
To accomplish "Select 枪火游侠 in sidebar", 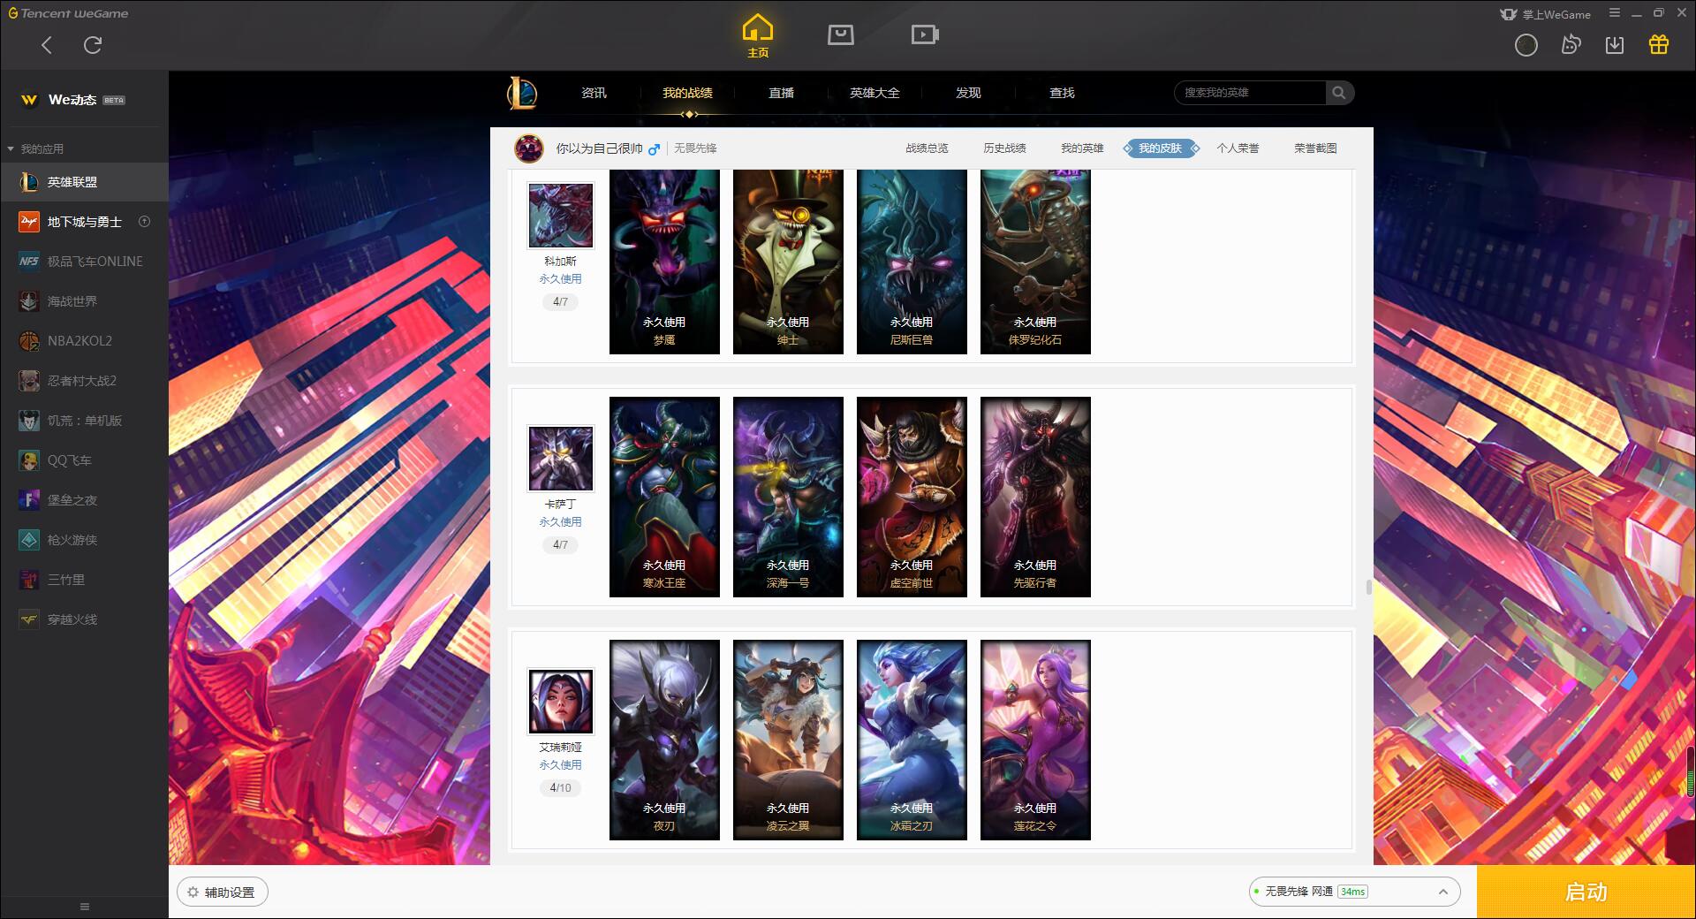I will 84,540.
